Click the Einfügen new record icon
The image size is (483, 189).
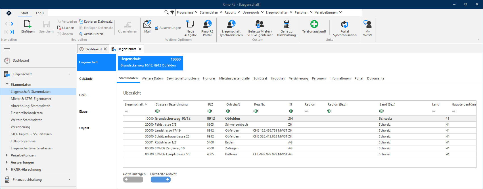point(28,24)
